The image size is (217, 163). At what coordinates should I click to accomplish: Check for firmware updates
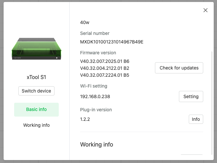tap(179, 68)
